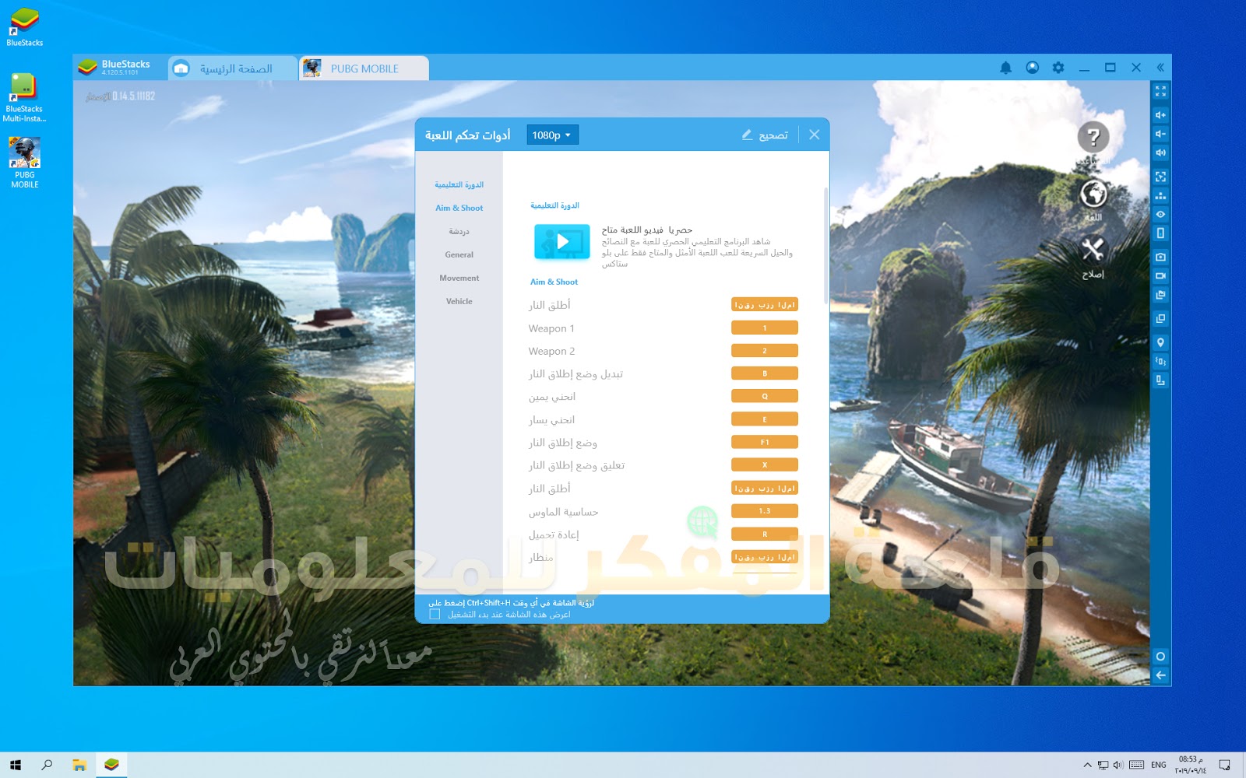
Task: Click the R key field for إعادة تحميل
Action: click(x=765, y=534)
